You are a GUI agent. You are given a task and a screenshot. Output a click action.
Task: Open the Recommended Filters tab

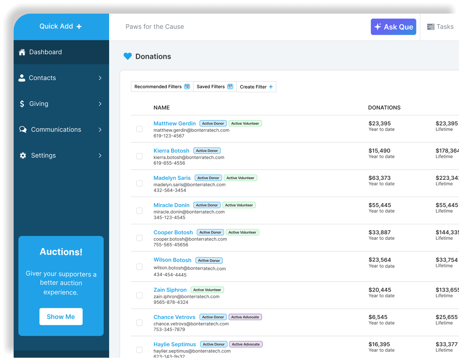pyautogui.click(x=162, y=87)
